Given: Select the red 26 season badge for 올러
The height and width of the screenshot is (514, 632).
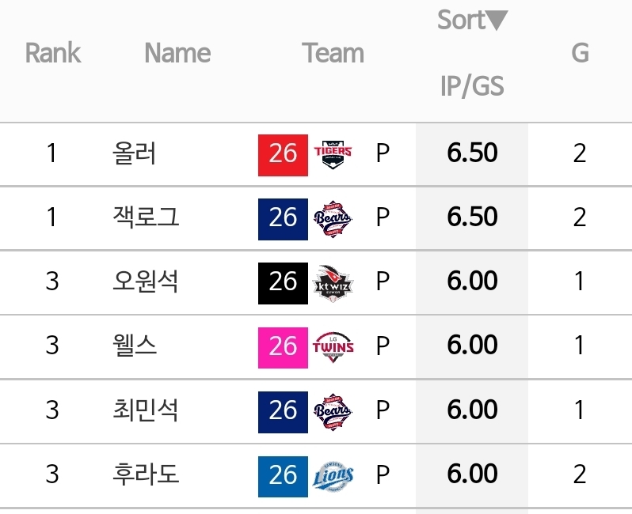Looking at the screenshot, I should coord(283,155).
